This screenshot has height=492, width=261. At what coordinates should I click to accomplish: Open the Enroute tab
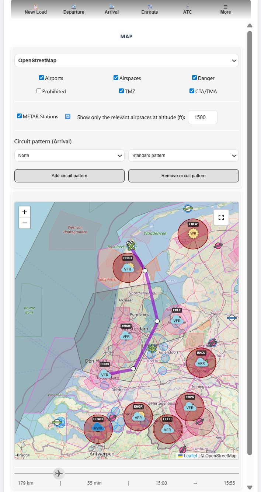[150, 10]
